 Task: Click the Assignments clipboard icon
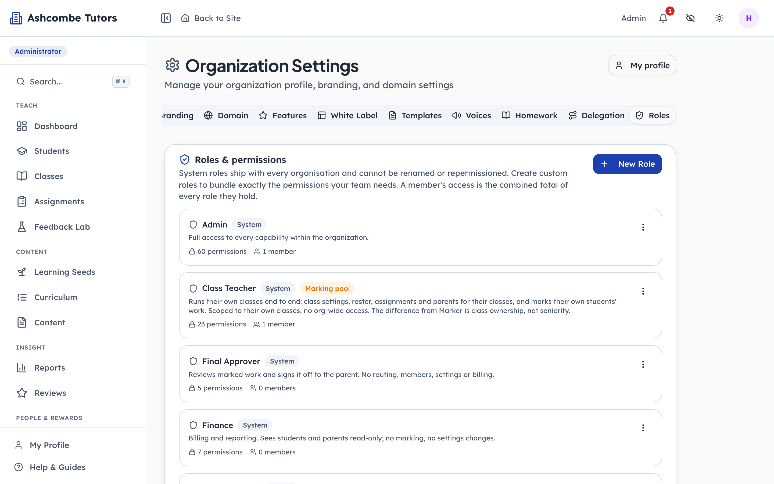pyautogui.click(x=22, y=202)
